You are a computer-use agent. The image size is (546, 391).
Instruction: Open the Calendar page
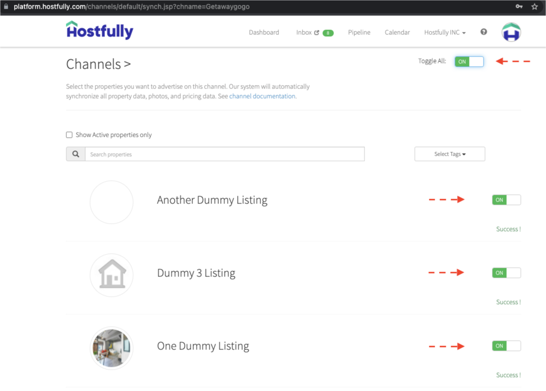tap(397, 32)
